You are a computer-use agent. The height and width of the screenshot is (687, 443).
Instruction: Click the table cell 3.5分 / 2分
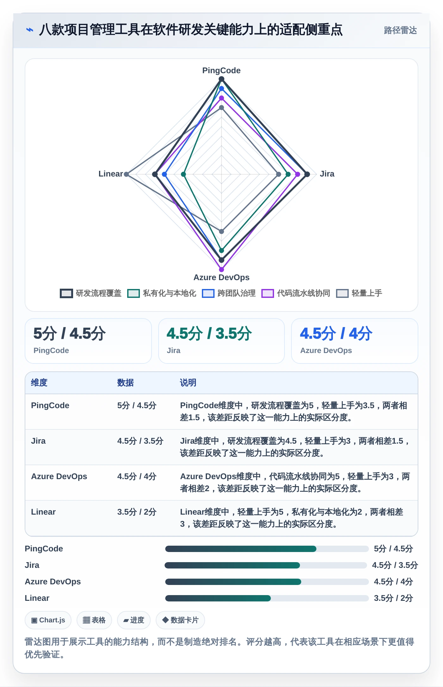pos(137,512)
